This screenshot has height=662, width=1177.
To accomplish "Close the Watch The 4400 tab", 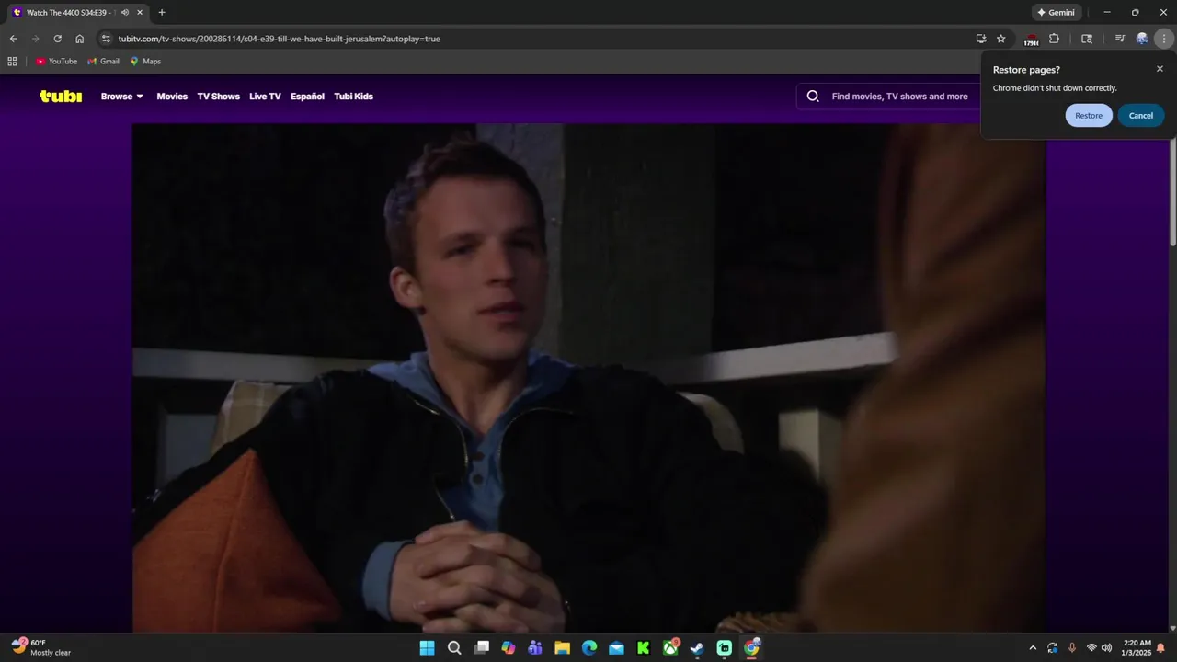I will point(140,13).
